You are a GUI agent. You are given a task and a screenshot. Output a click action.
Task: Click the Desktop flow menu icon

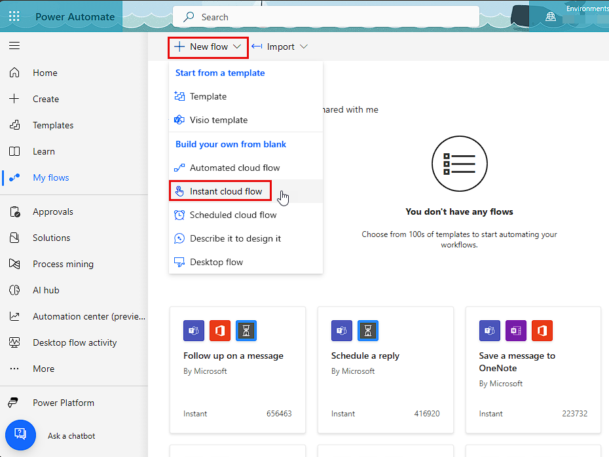tap(179, 262)
